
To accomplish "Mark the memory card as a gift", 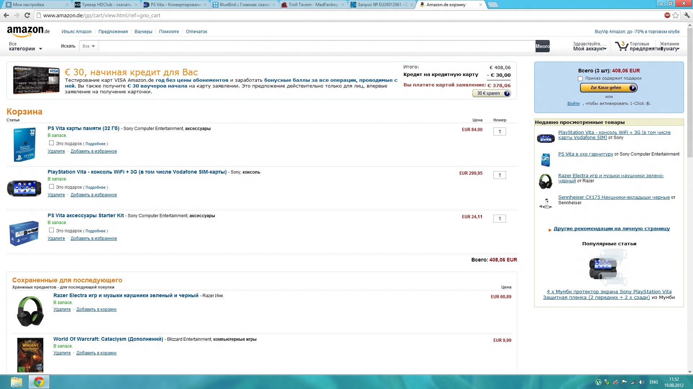I will pyautogui.click(x=51, y=143).
